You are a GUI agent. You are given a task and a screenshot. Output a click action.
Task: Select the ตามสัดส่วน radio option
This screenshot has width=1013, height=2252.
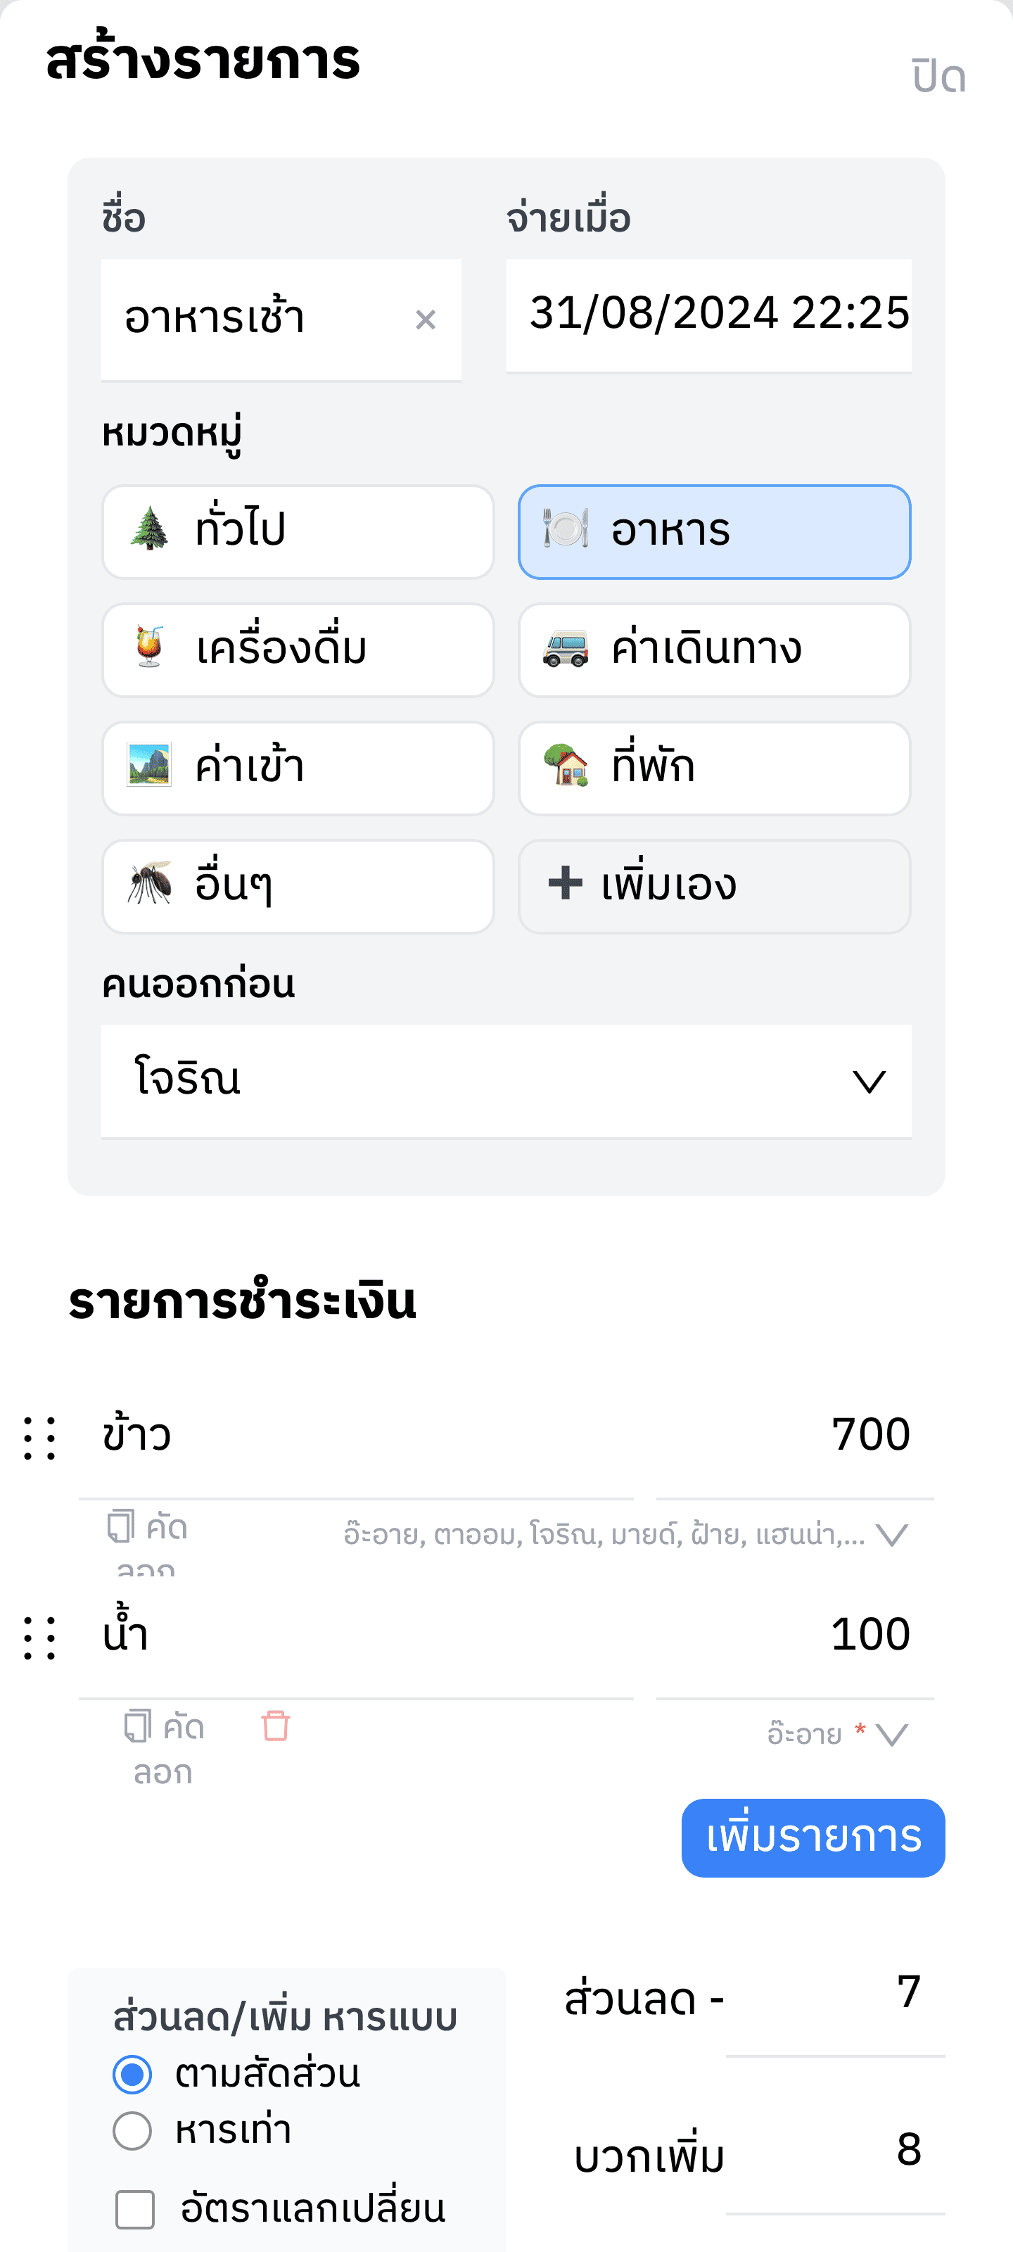[x=133, y=2074]
